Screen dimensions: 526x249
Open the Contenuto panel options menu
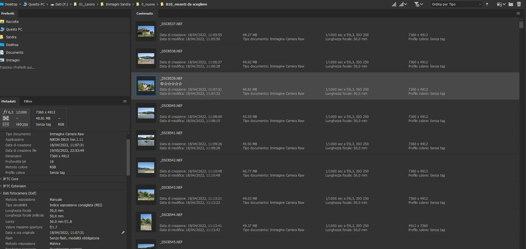coord(518,13)
